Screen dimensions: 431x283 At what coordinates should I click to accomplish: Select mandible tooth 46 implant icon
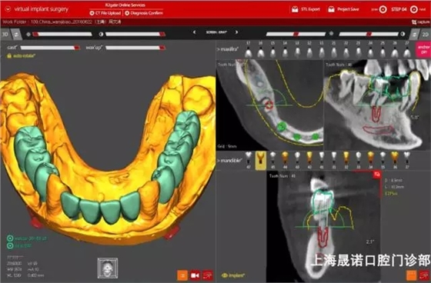(260, 161)
